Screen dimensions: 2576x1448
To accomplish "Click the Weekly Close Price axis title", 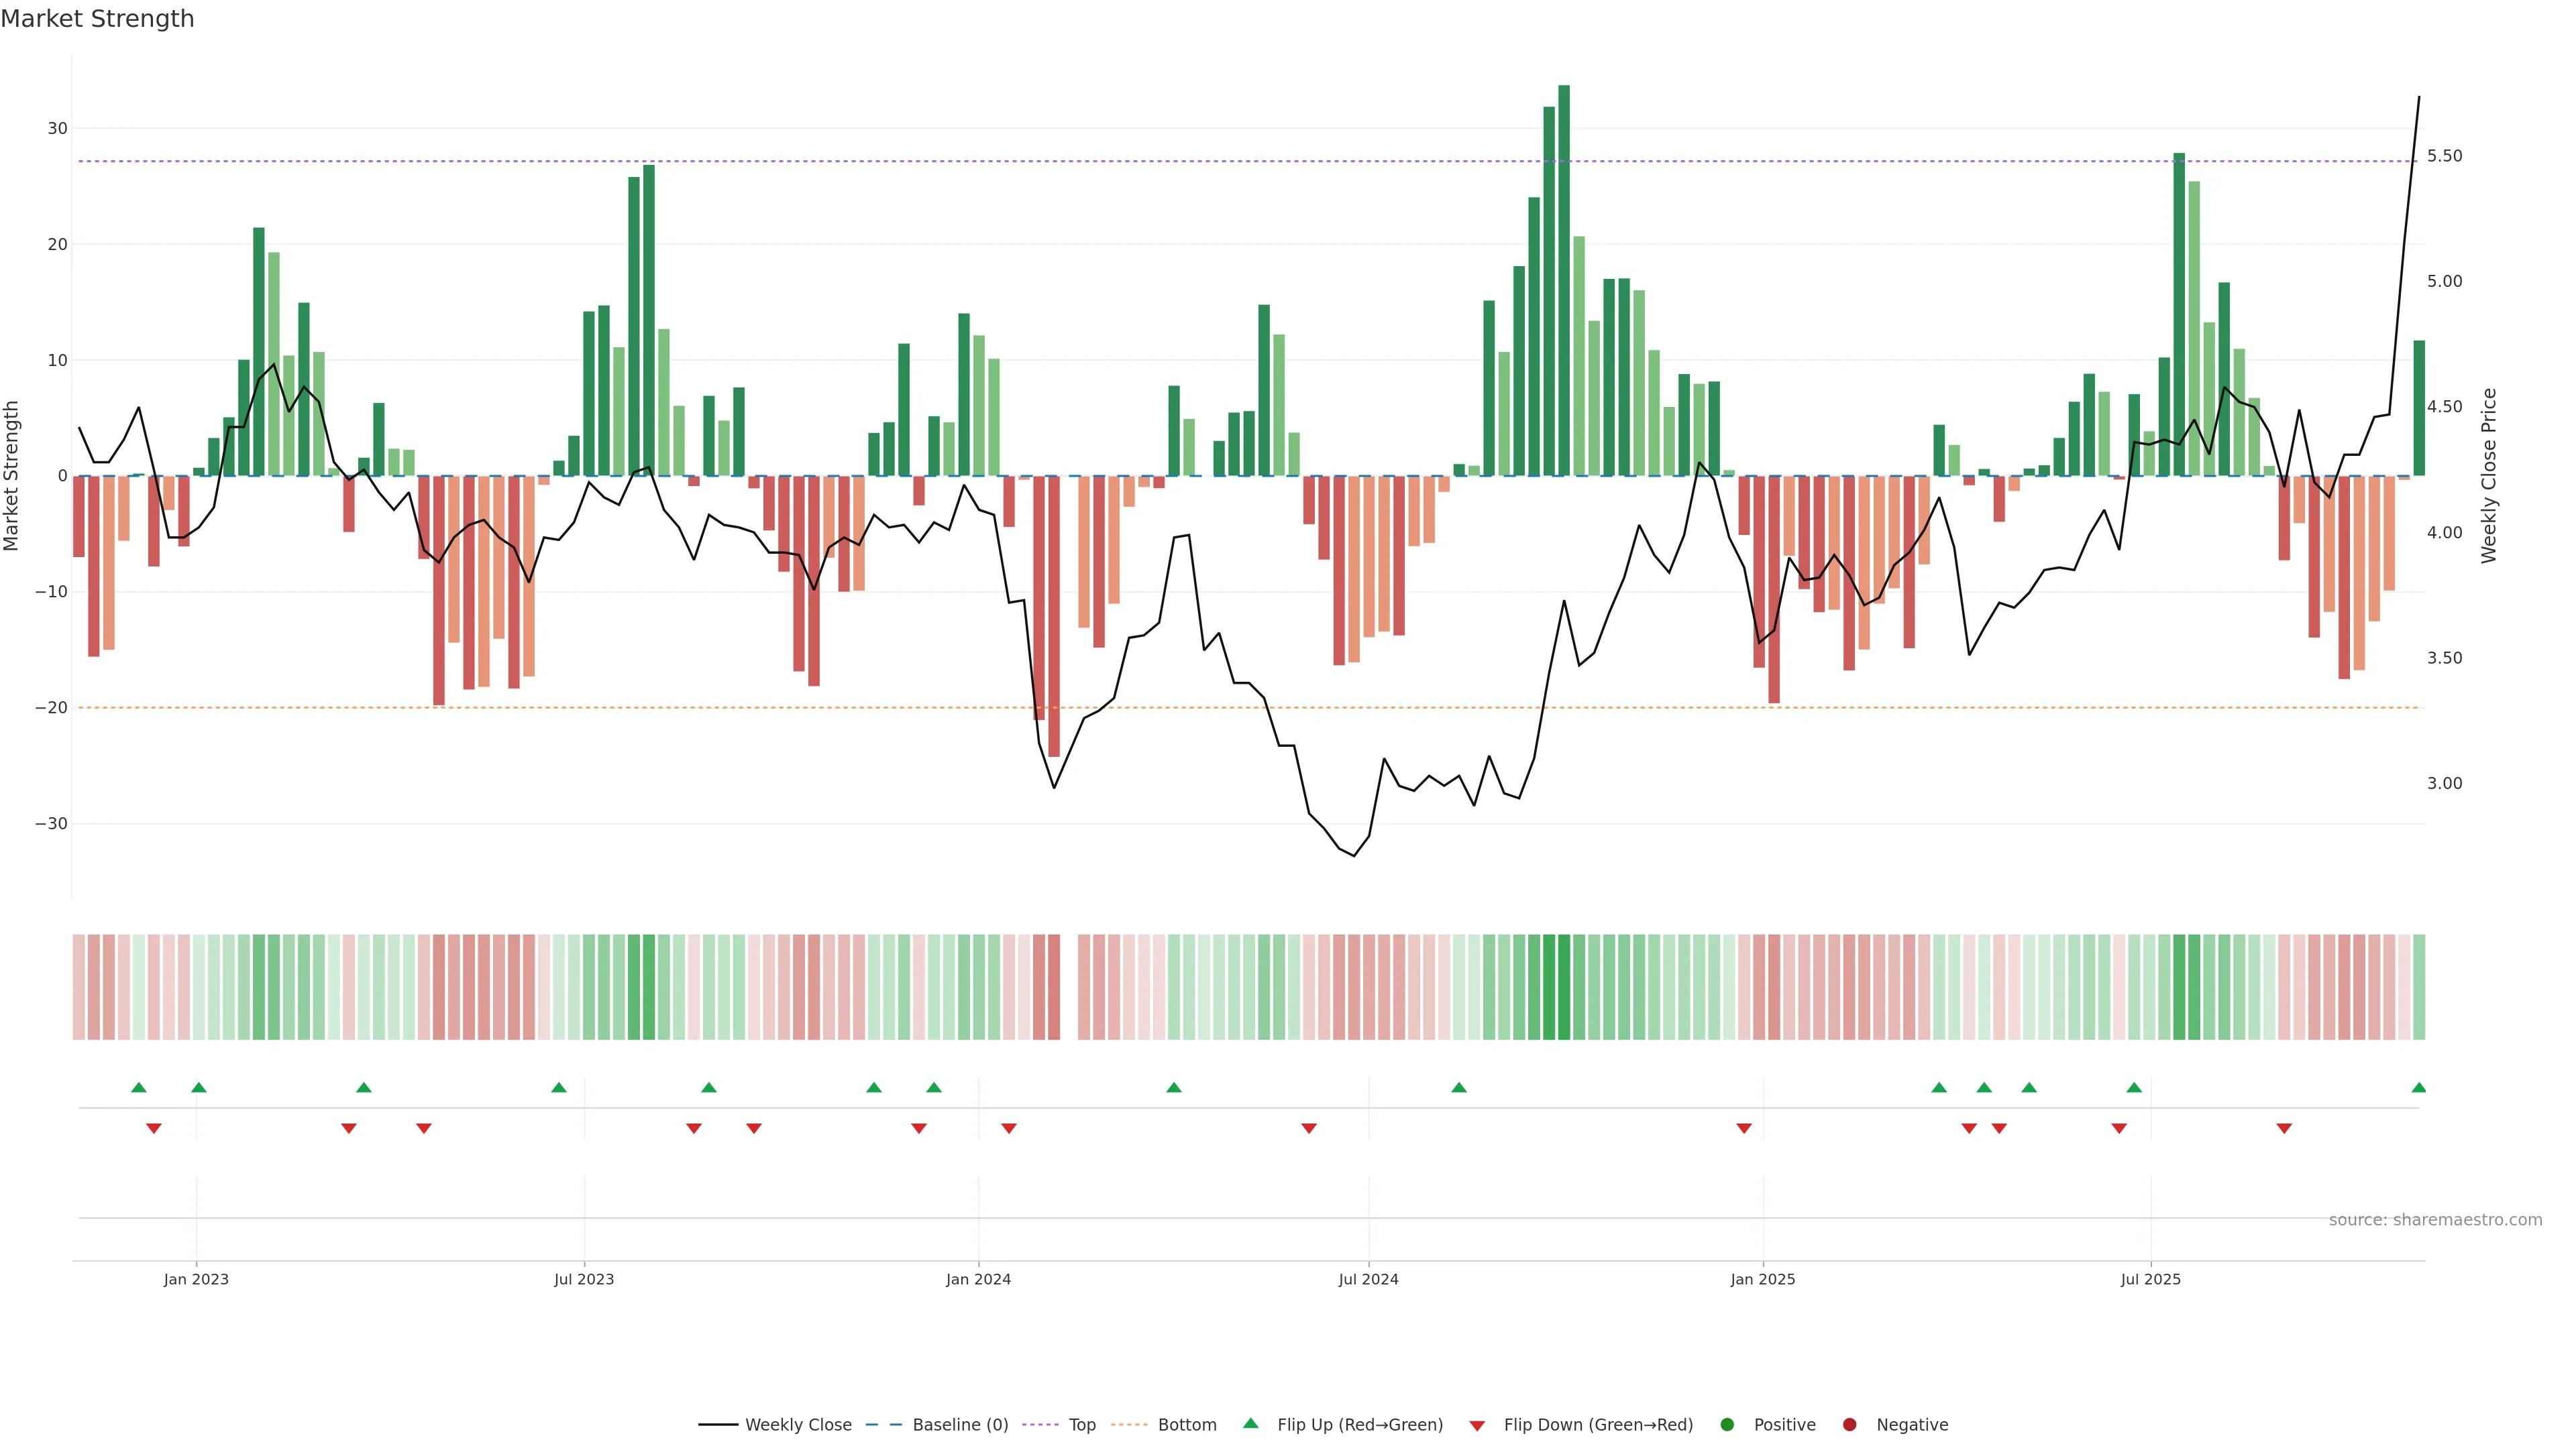I will pyautogui.click(x=2489, y=476).
